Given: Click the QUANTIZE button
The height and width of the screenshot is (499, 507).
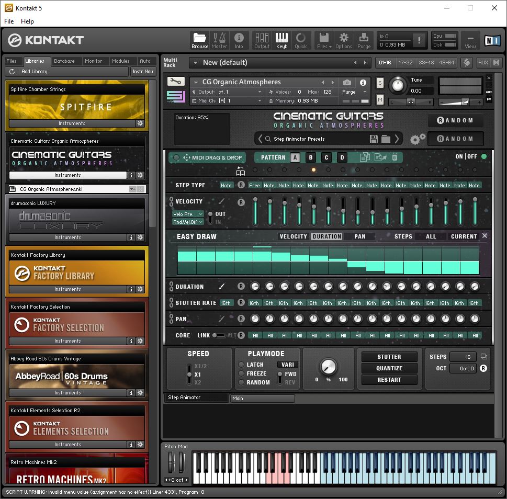Looking at the screenshot, I should [x=389, y=368].
